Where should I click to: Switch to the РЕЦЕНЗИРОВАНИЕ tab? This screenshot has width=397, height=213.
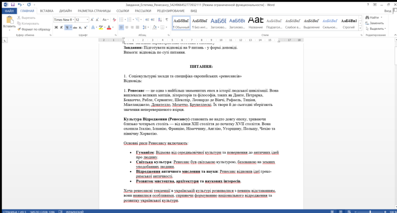(x=171, y=11)
